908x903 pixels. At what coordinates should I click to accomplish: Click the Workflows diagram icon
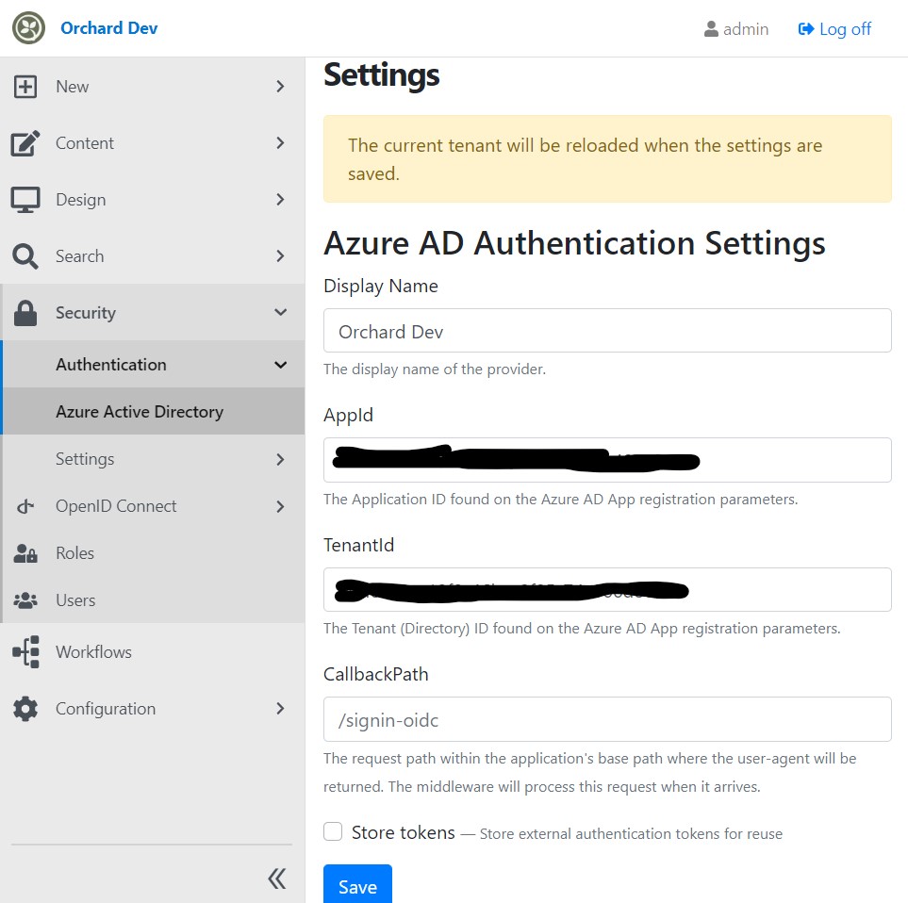point(26,651)
